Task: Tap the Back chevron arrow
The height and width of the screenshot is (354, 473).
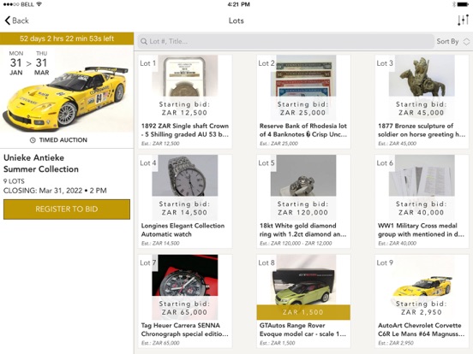Action: (8, 21)
